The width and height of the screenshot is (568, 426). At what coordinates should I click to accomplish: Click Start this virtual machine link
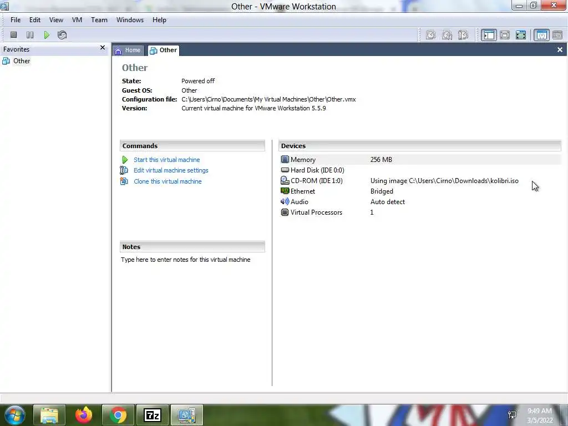[166, 160]
